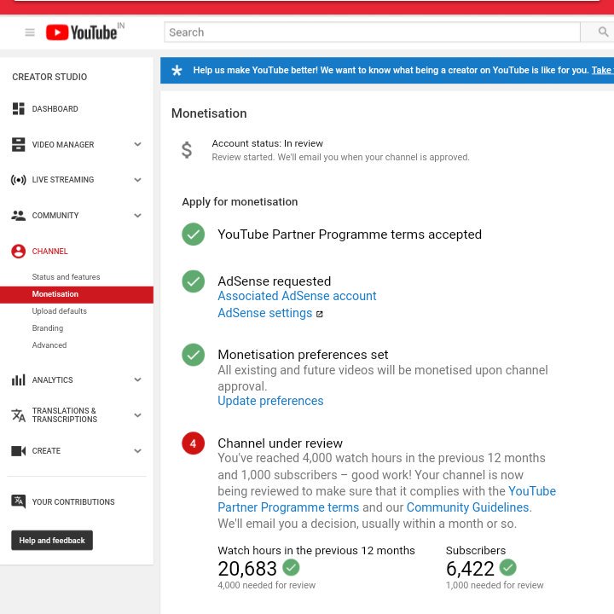The image size is (614, 614).
Task: Open Your Contributions
Action: pyautogui.click(x=73, y=502)
